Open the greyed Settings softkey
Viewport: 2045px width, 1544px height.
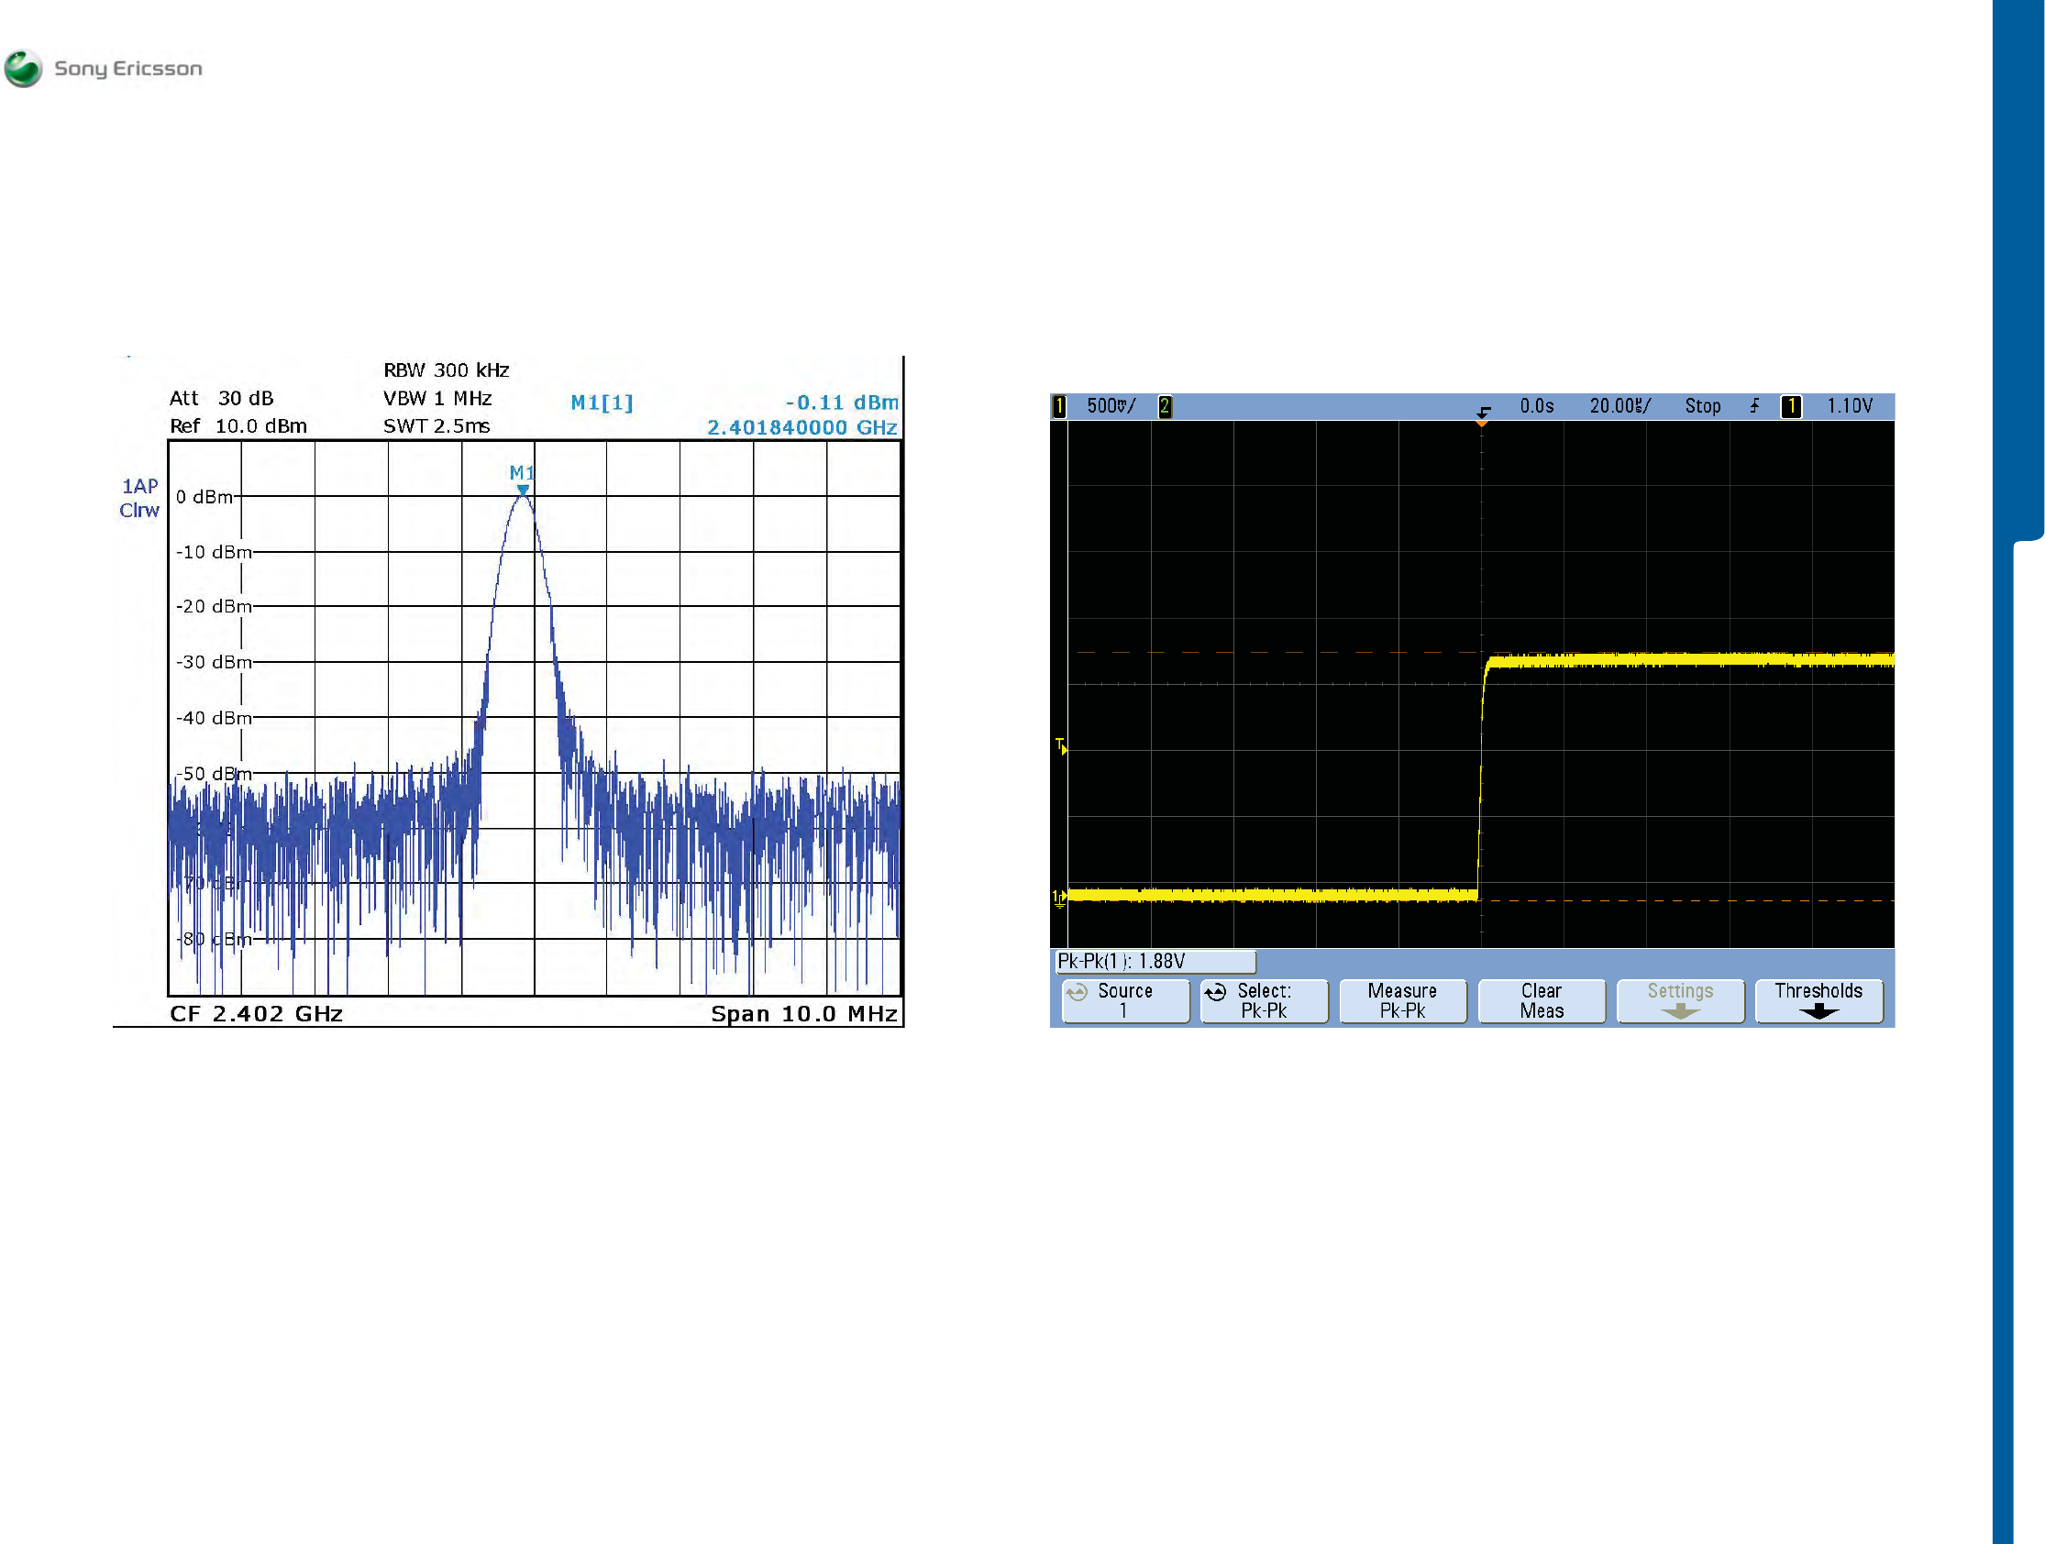[1680, 1000]
